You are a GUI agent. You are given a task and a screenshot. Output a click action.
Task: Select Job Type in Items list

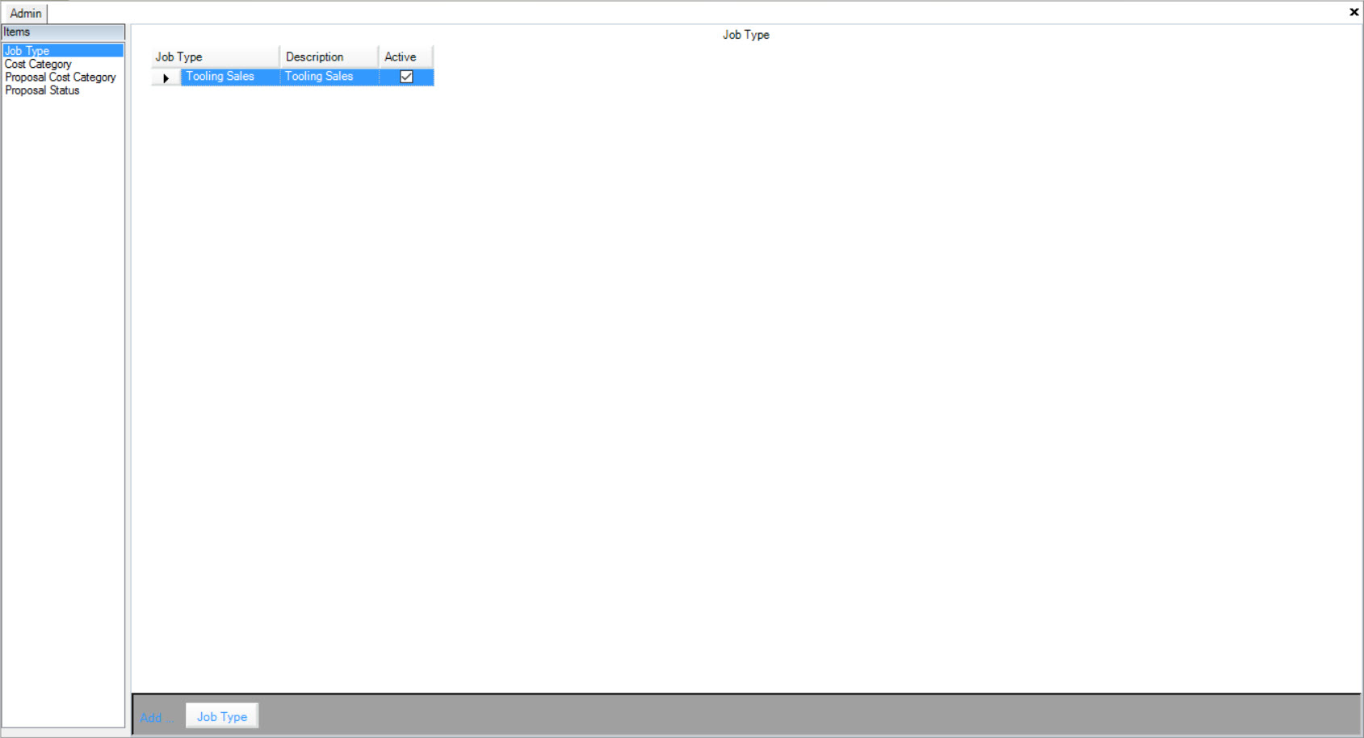tap(63, 51)
